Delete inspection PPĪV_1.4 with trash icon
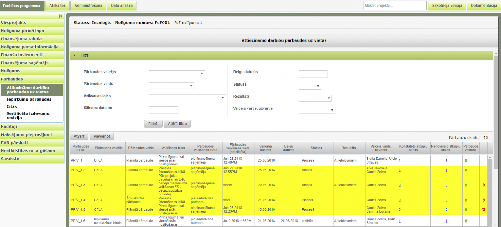This screenshot has width=501, height=227. point(483,200)
